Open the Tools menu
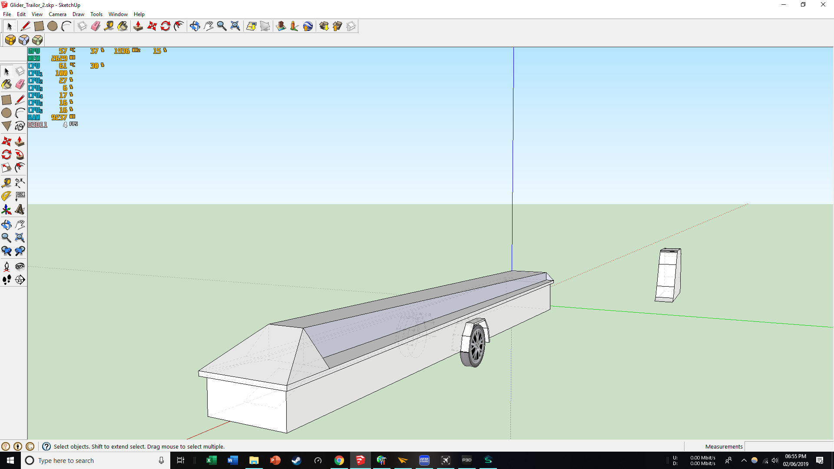This screenshot has width=834, height=469. pos(96,14)
